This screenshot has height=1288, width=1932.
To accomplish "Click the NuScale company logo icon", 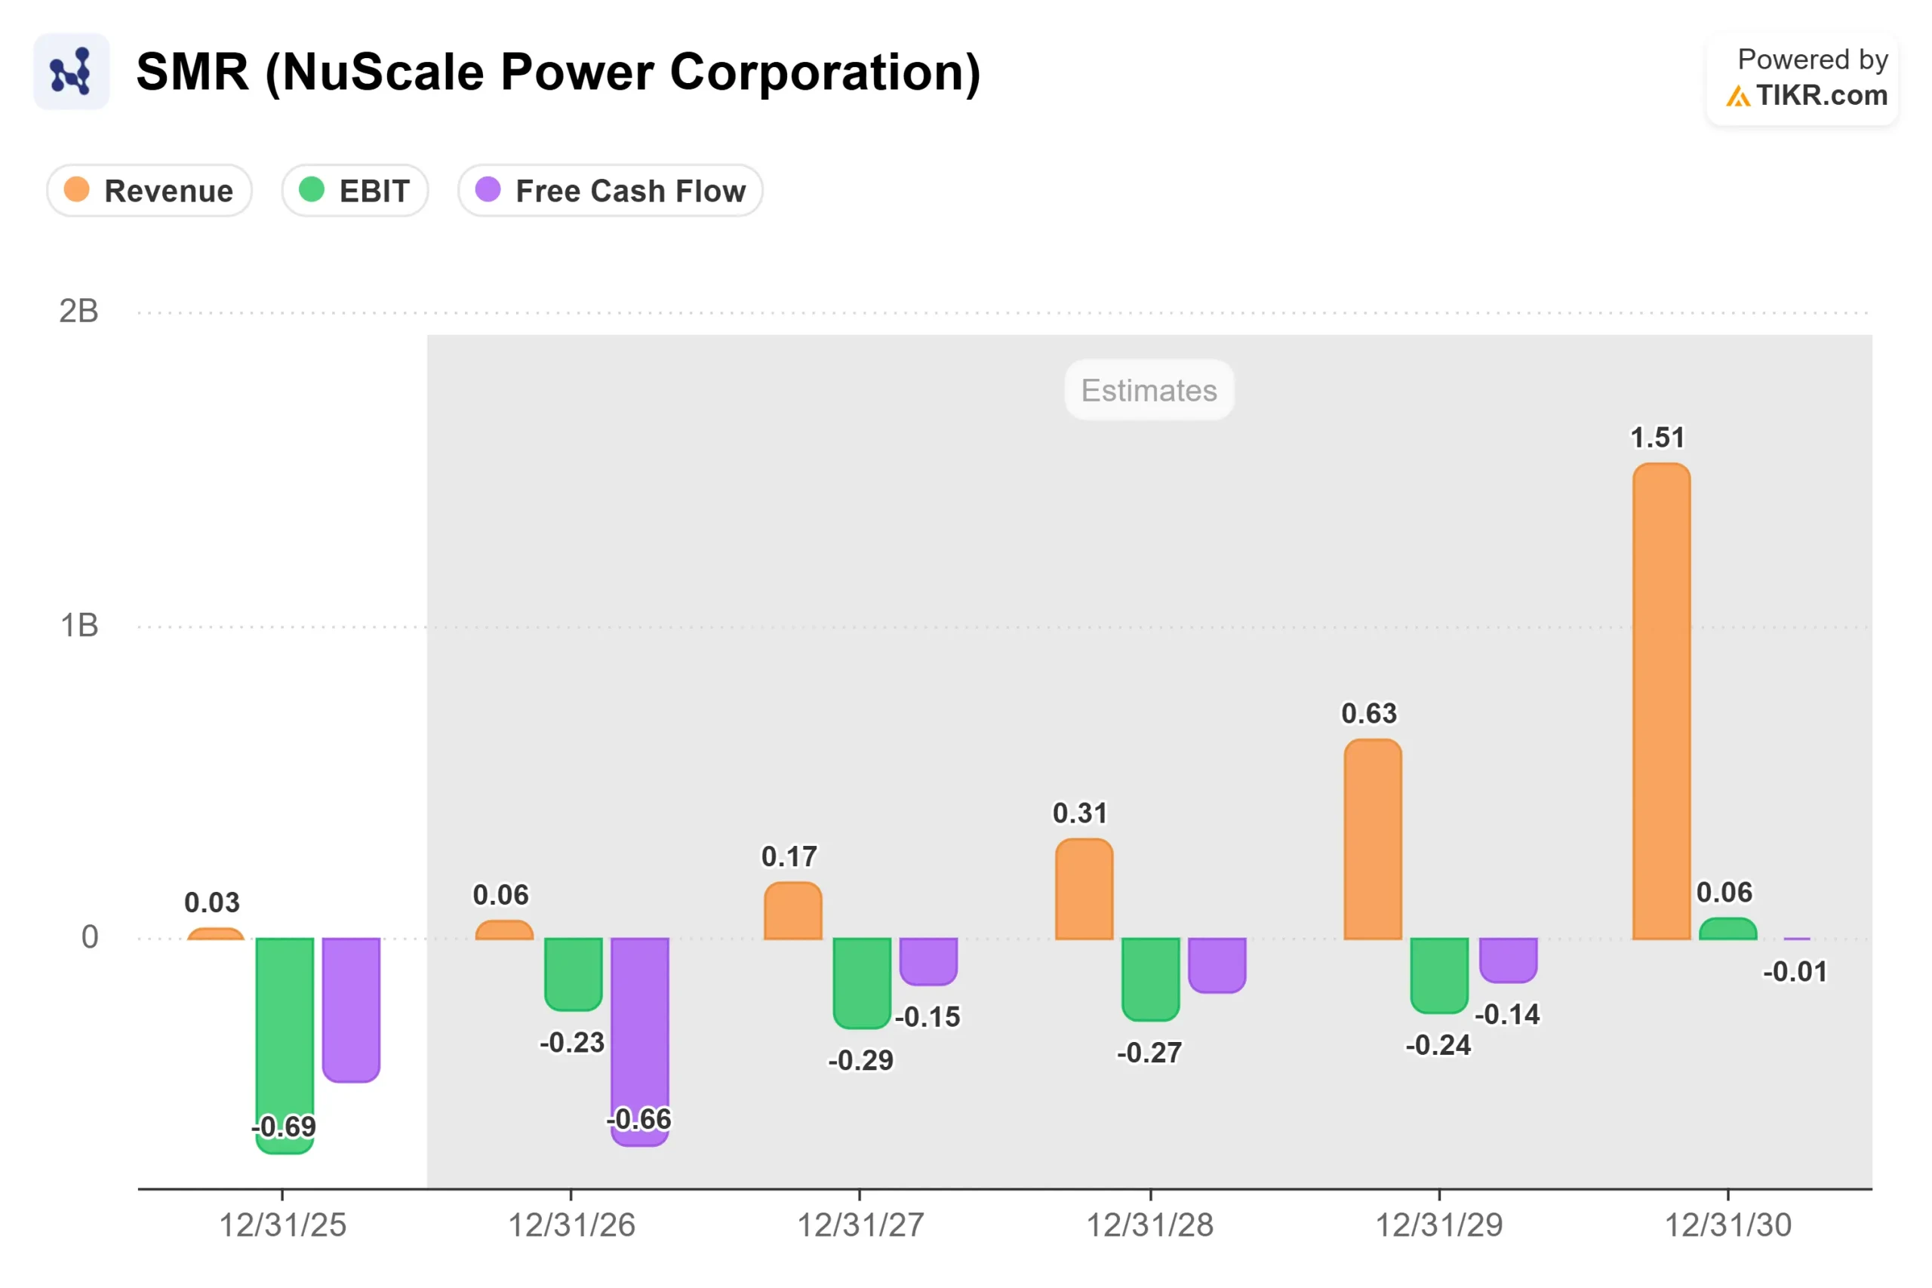I will (71, 72).
